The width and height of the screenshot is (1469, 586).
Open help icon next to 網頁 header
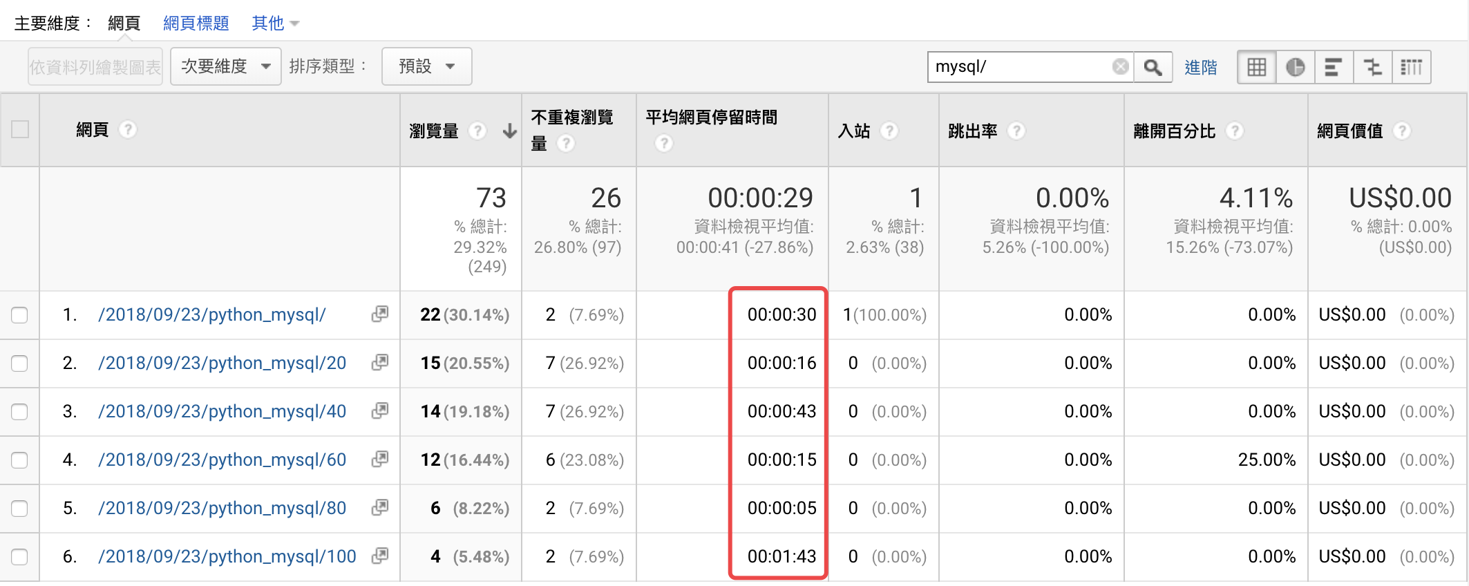[x=128, y=129]
